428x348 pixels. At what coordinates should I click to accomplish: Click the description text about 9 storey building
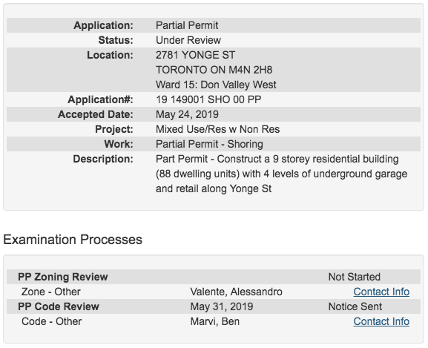281,174
